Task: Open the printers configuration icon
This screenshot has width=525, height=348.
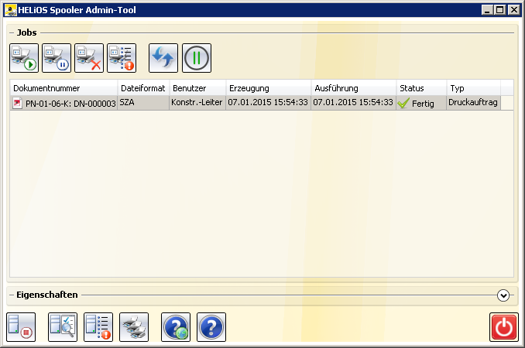Action: click(x=134, y=327)
